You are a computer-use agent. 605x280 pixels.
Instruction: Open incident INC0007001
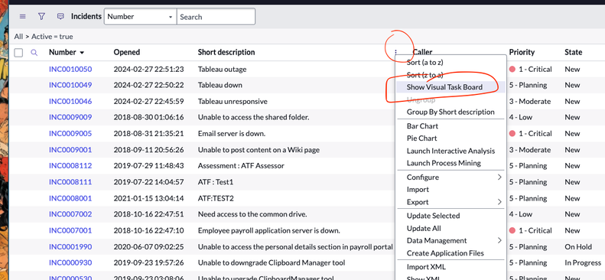click(x=70, y=230)
